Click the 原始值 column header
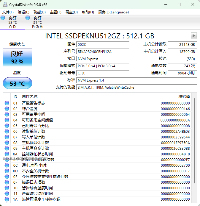200x206 pixels. pyautogui.click(x=171, y=97)
